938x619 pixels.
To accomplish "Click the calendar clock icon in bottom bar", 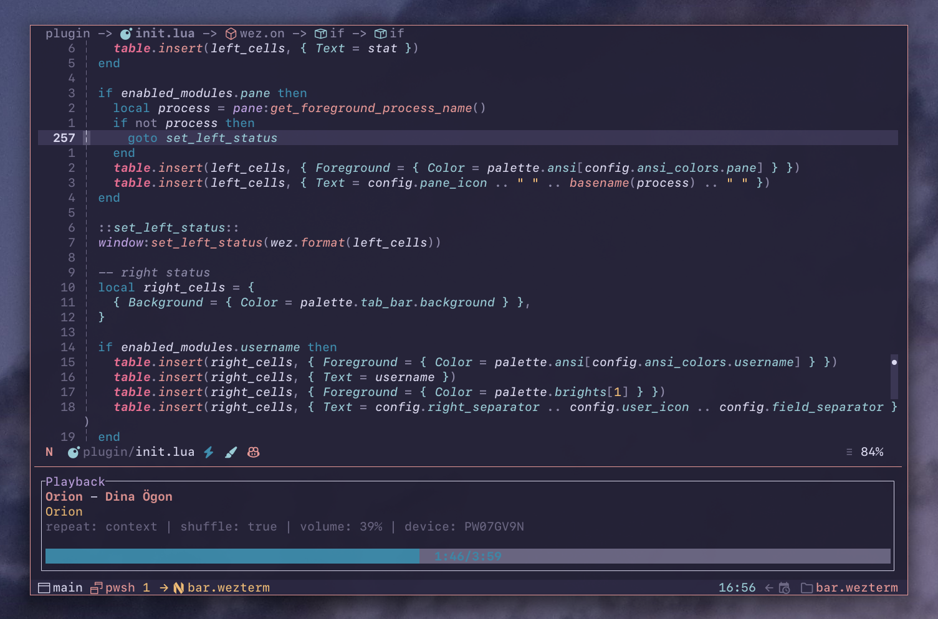I will point(785,588).
